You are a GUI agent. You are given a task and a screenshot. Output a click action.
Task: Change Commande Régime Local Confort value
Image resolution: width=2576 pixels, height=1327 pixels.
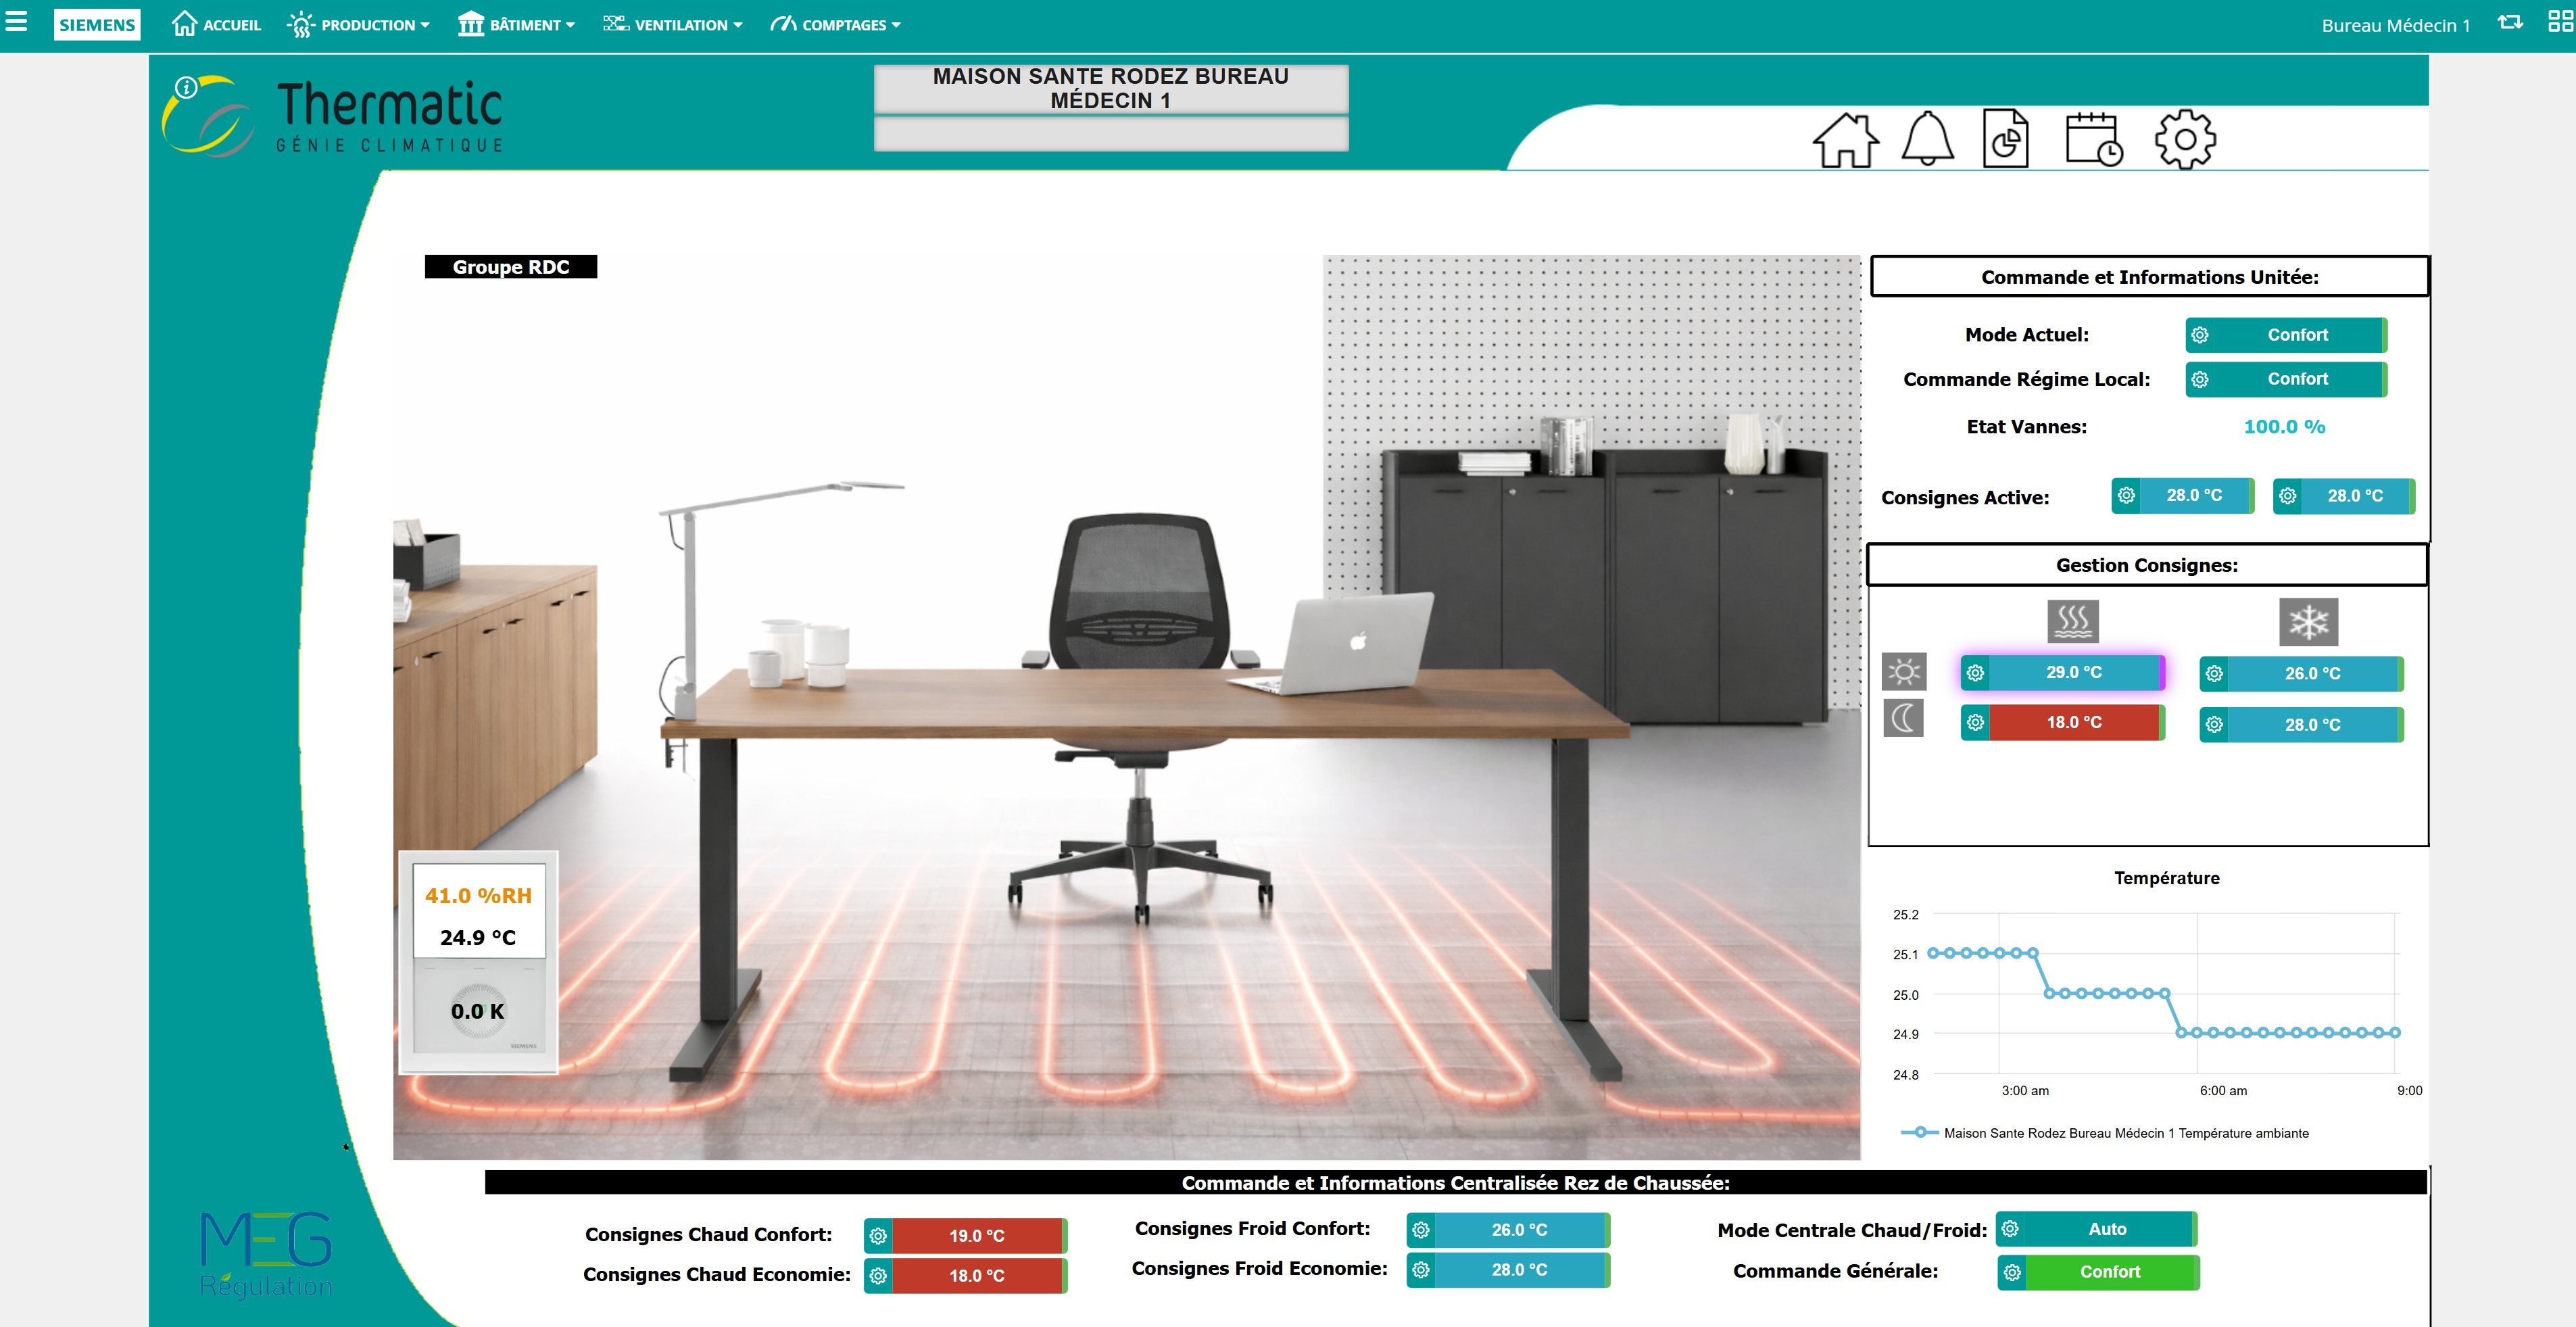[2297, 379]
